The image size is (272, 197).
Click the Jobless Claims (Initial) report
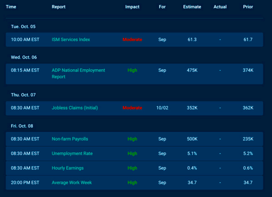pos(75,108)
